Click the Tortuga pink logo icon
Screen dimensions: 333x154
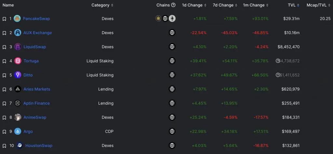pos(18,61)
